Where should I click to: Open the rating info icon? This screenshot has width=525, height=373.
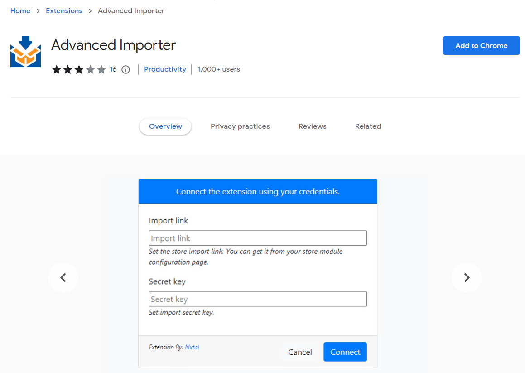[125, 69]
